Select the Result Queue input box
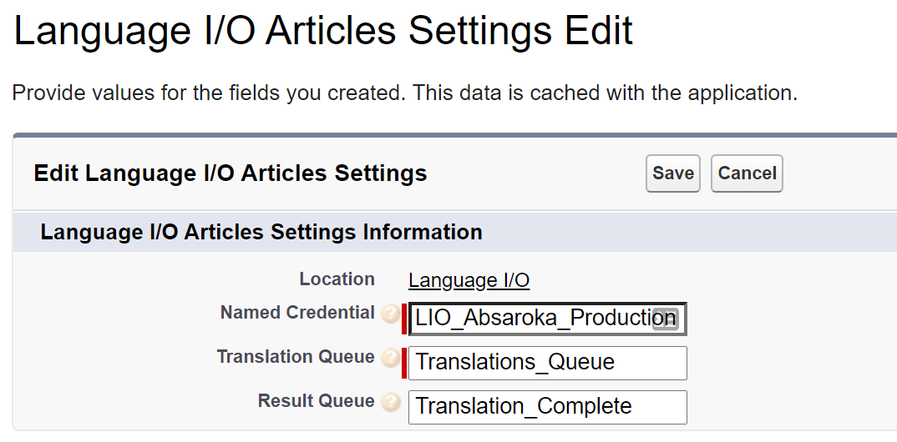This screenshot has width=897, height=442. [547, 407]
